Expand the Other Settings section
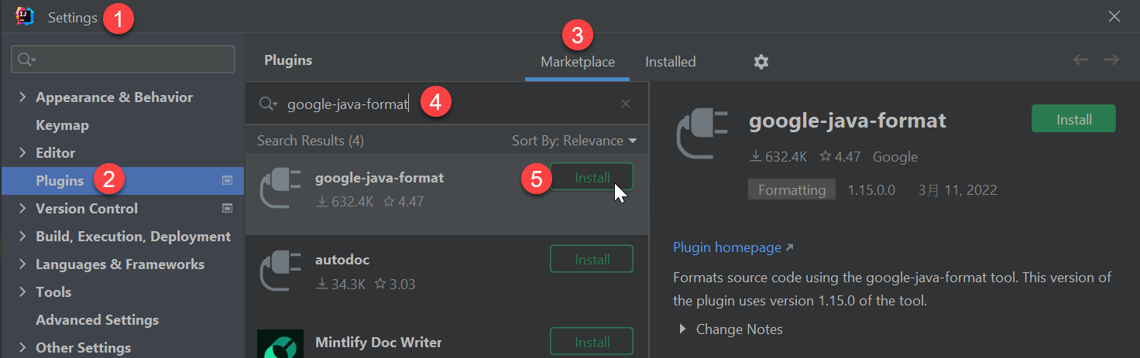This screenshot has height=358, width=1140. pos(22,347)
